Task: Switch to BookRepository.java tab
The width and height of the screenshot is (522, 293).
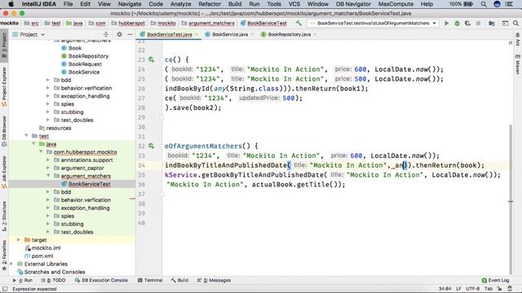Action: 289,34
